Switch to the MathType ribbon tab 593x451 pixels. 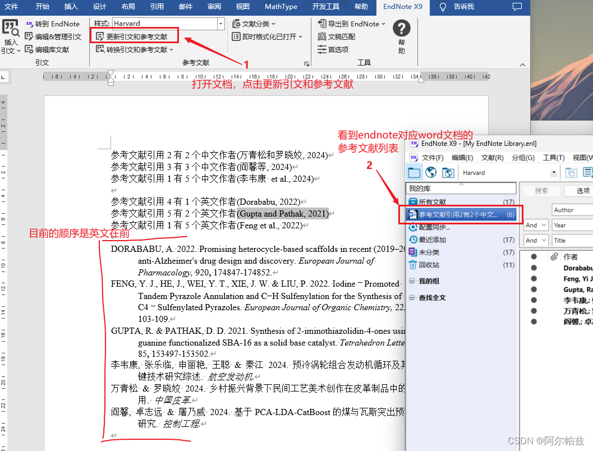(281, 6)
